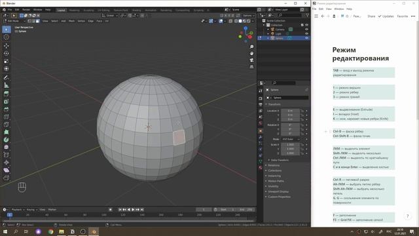
Task: Expand the Delta Transform panel
Action: pos(280,160)
